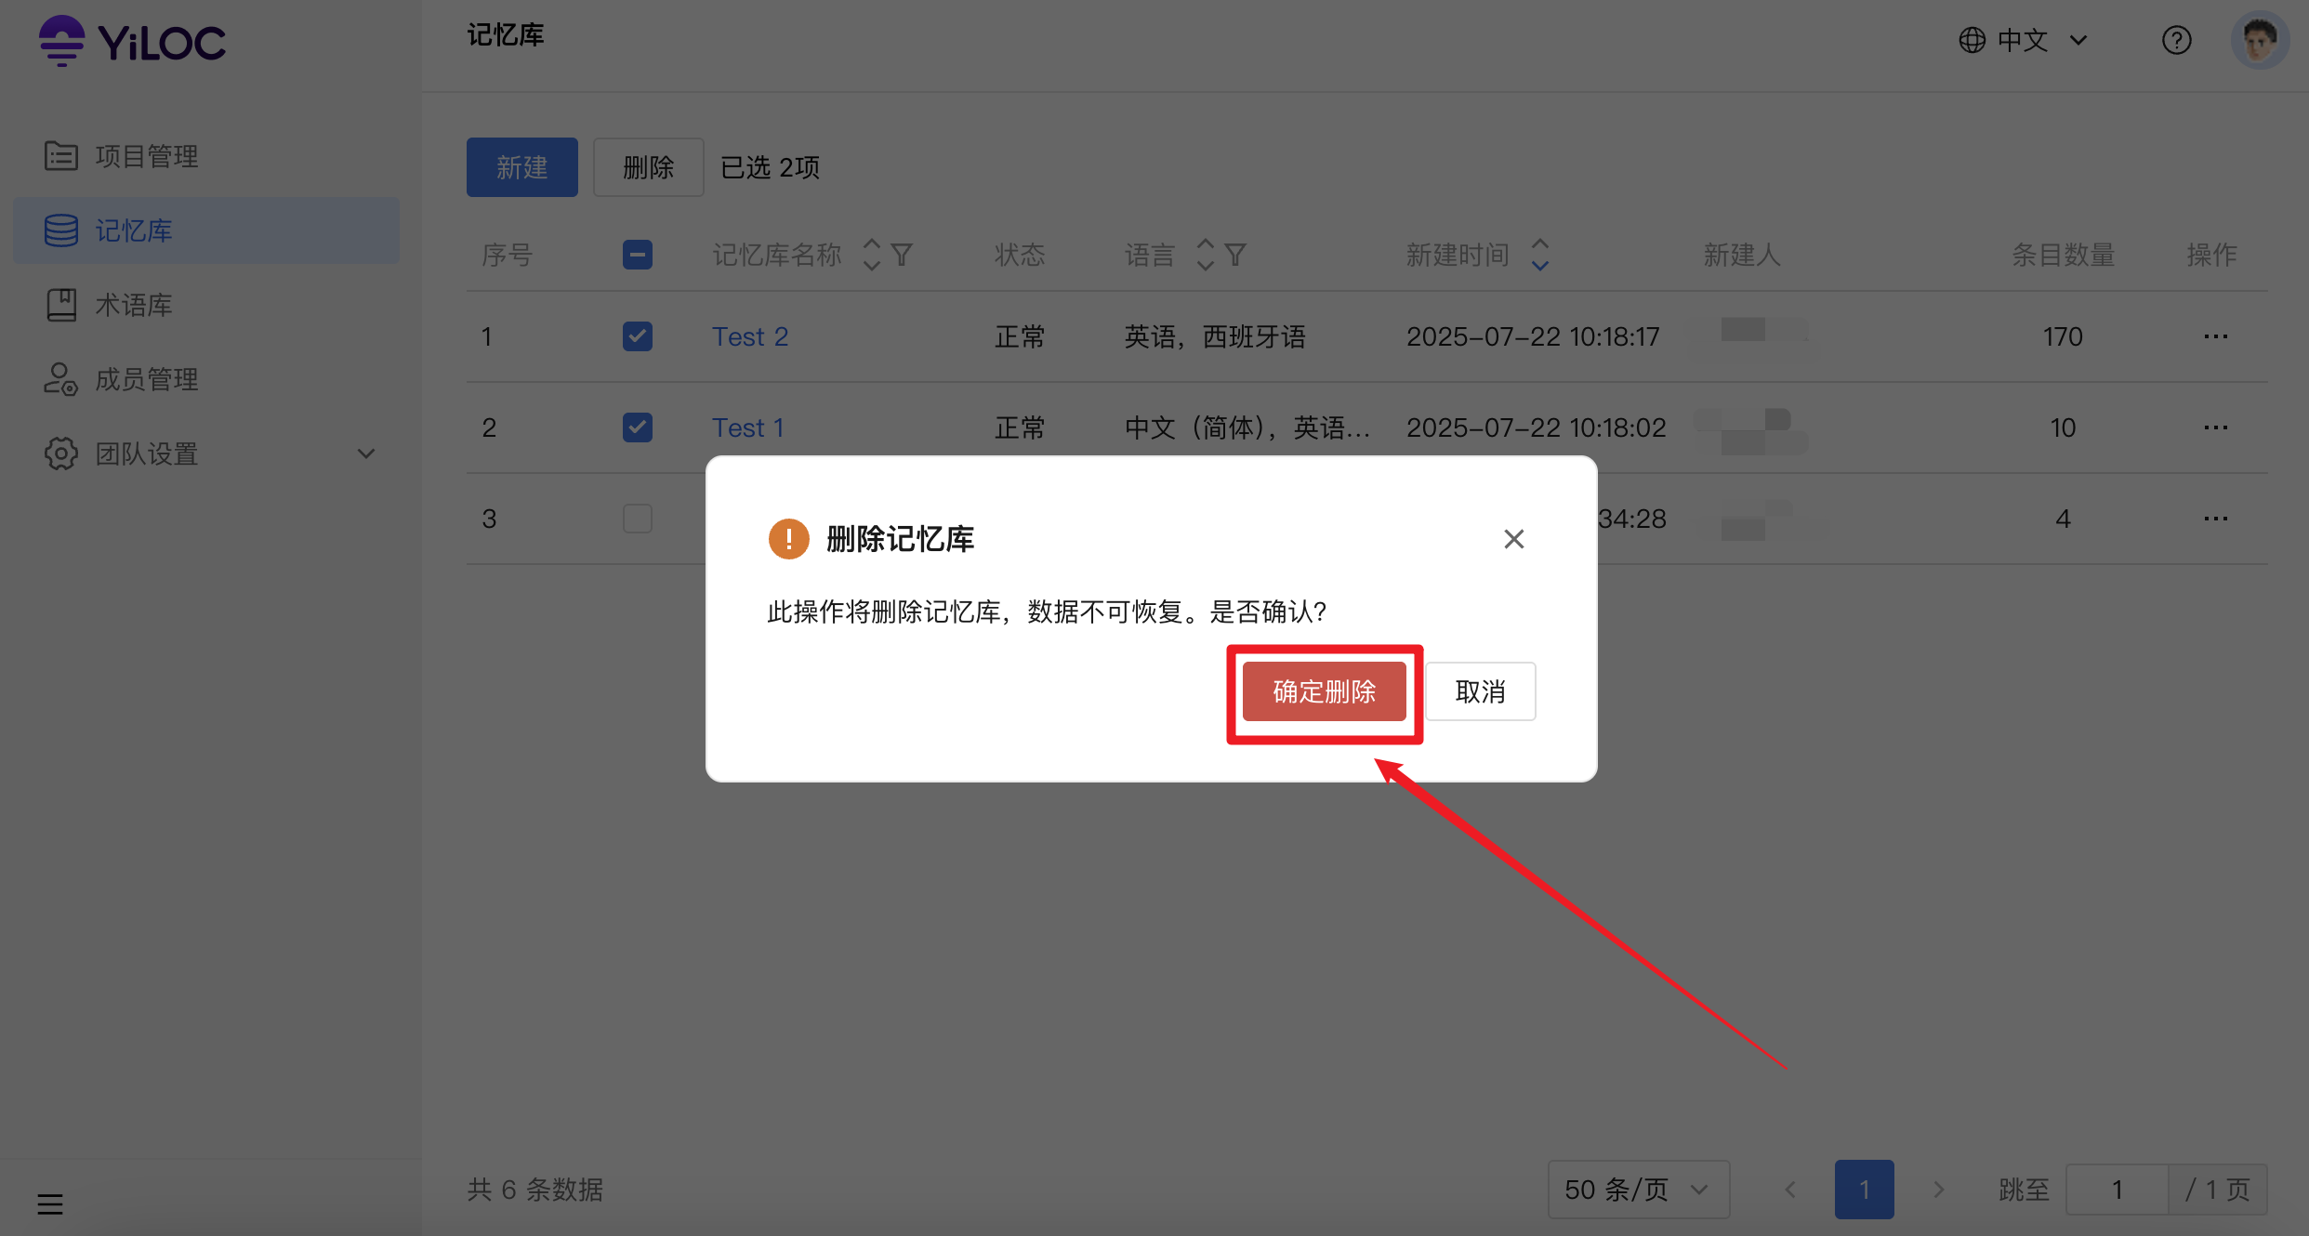Uncheck the Test 2 row checkbox

638,336
